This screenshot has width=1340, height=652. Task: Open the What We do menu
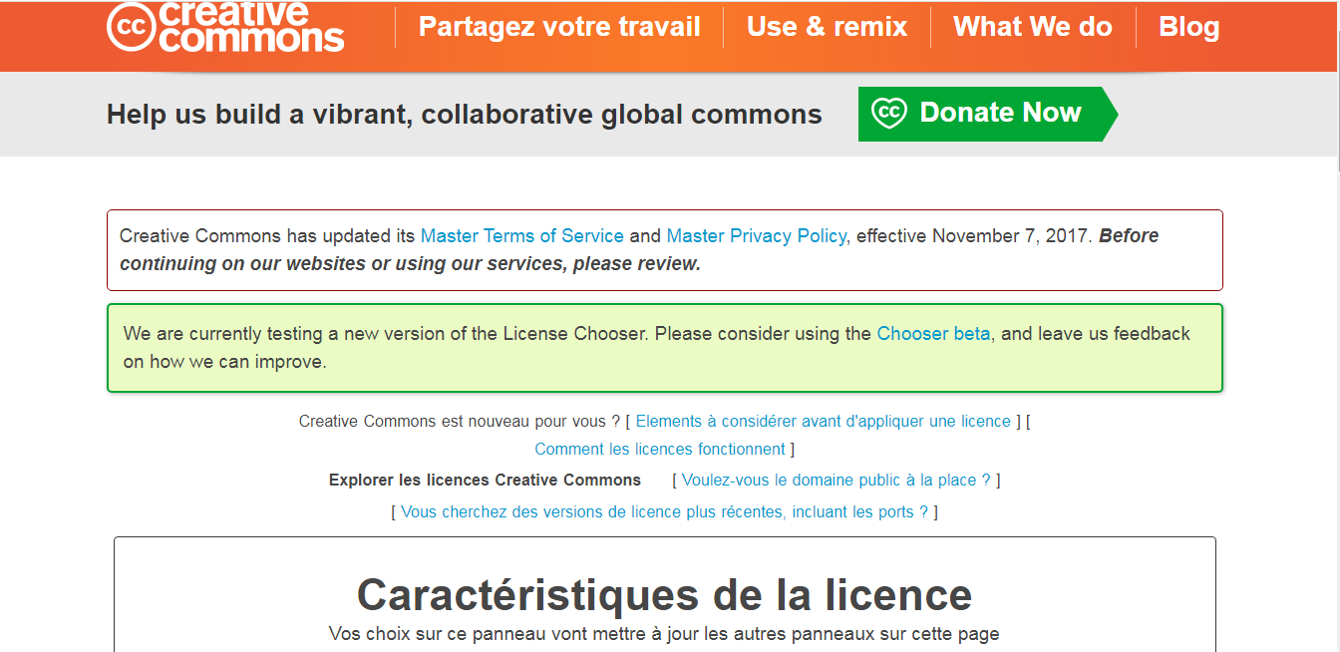point(1032,27)
